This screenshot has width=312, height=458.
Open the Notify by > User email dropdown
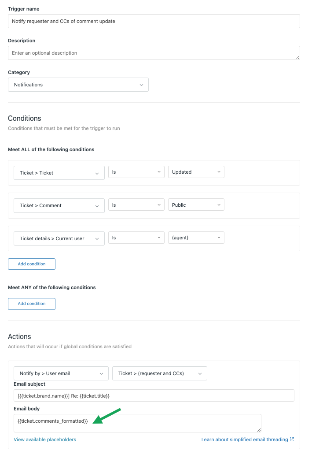coord(61,373)
